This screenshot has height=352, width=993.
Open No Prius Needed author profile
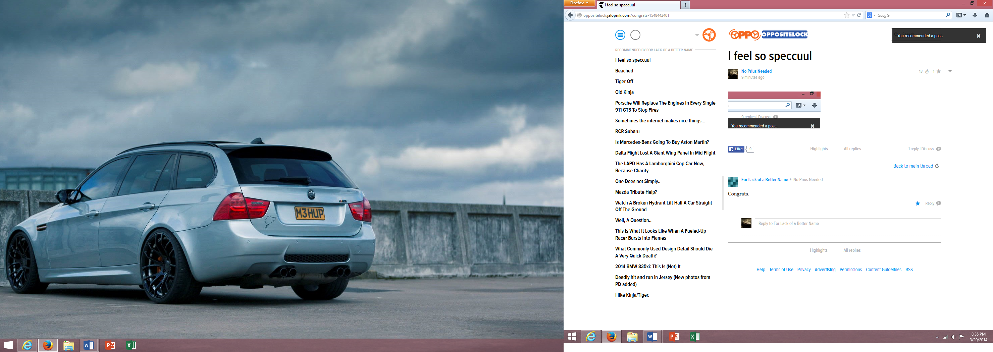click(756, 71)
